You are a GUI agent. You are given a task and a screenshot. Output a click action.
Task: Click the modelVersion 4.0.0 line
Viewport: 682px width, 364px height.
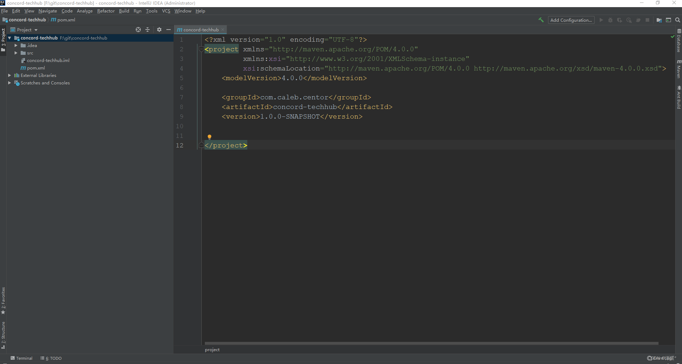pyautogui.click(x=294, y=78)
